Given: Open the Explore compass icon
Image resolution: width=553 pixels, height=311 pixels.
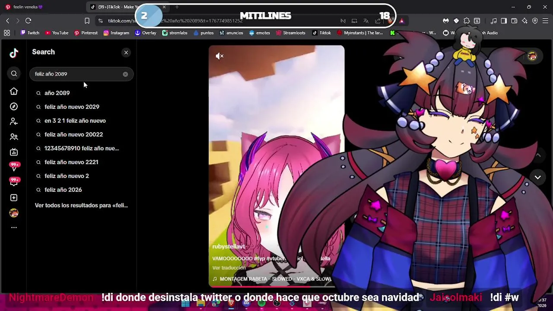Looking at the screenshot, I should (14, 107).
